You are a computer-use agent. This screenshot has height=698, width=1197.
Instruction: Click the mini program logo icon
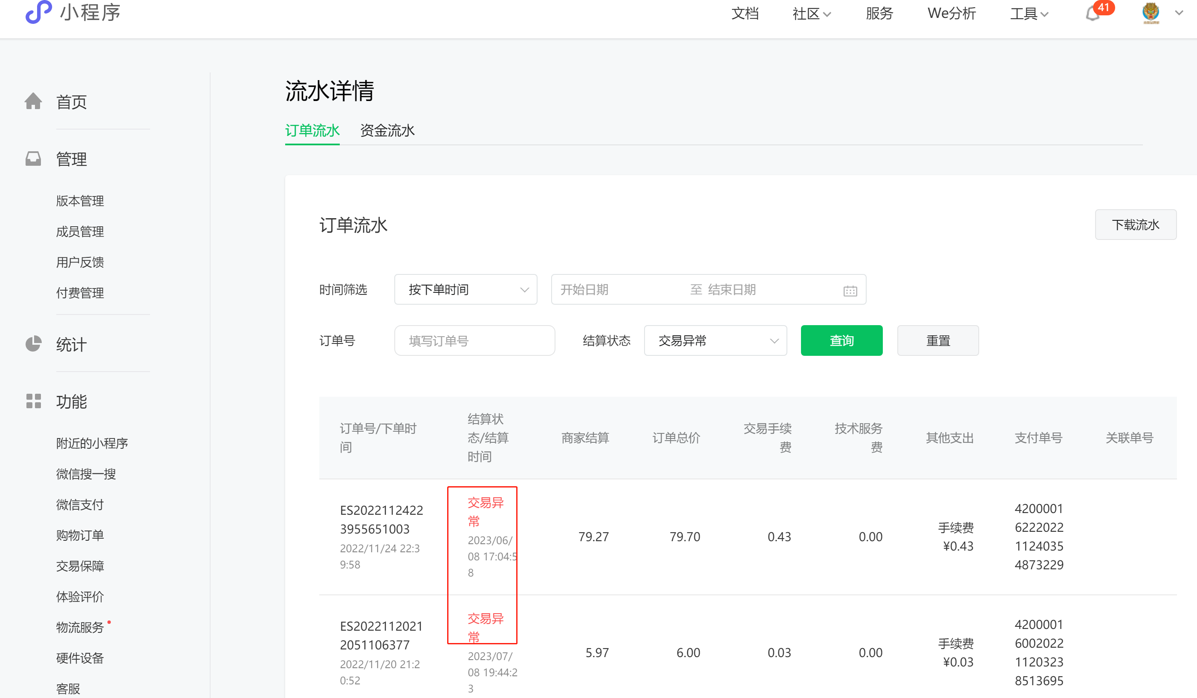pos(38,12)
